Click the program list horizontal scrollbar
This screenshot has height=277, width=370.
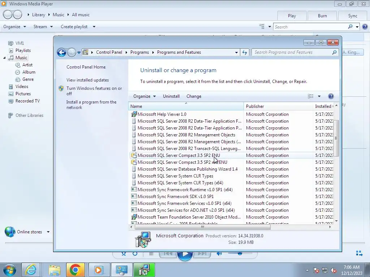click(x=202, y=227)
